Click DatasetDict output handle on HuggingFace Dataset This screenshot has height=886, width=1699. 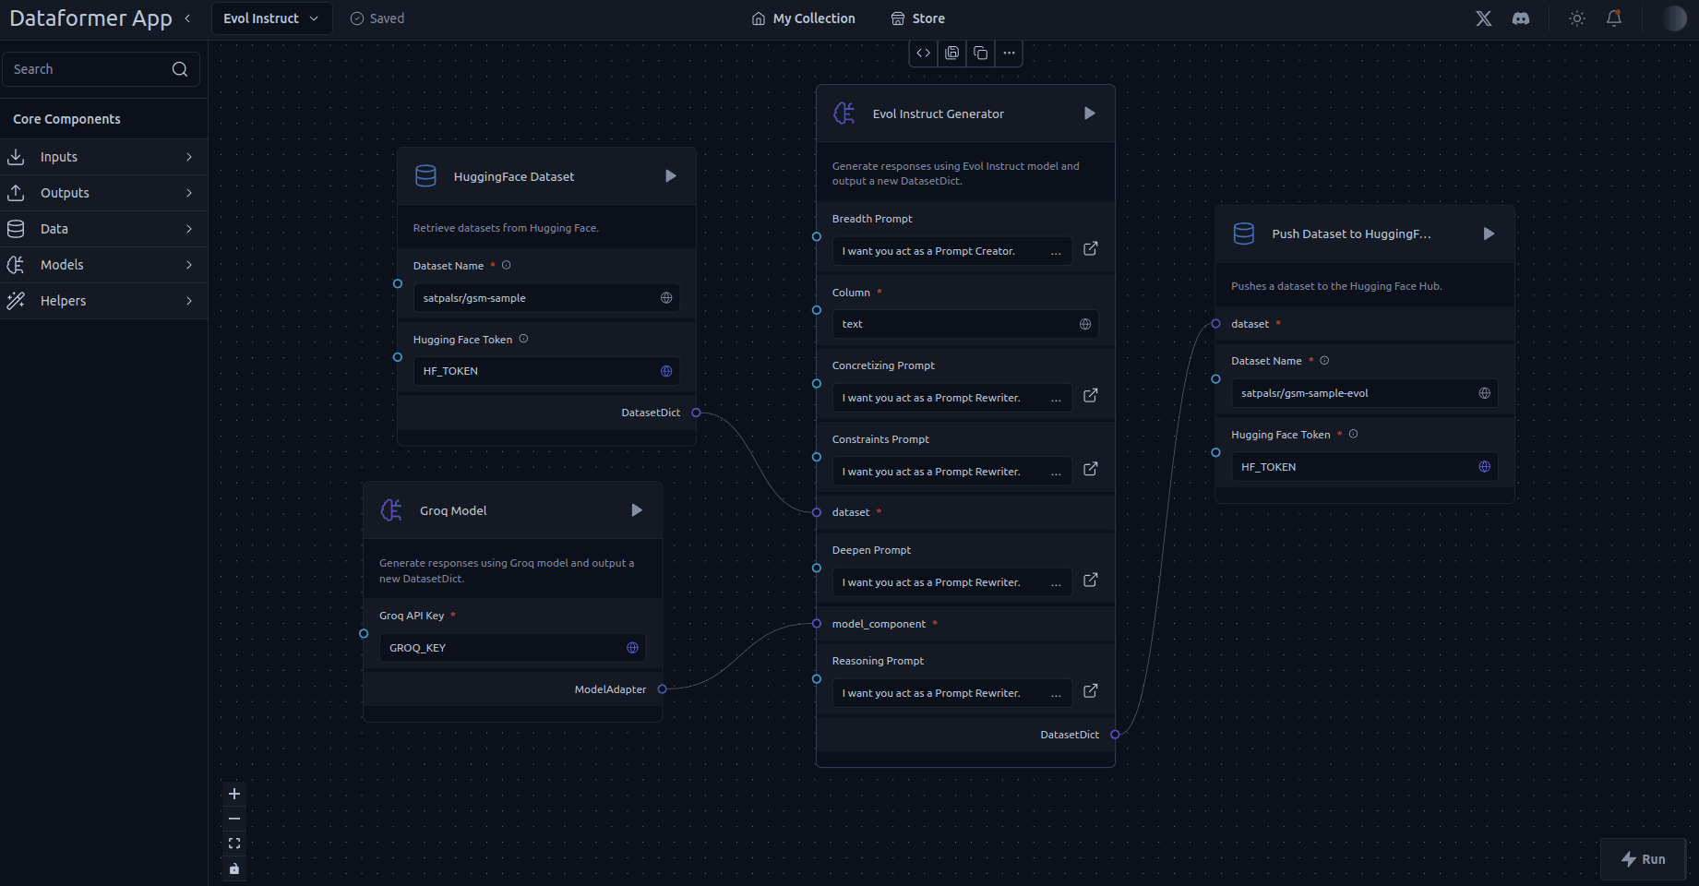point(696,413)
